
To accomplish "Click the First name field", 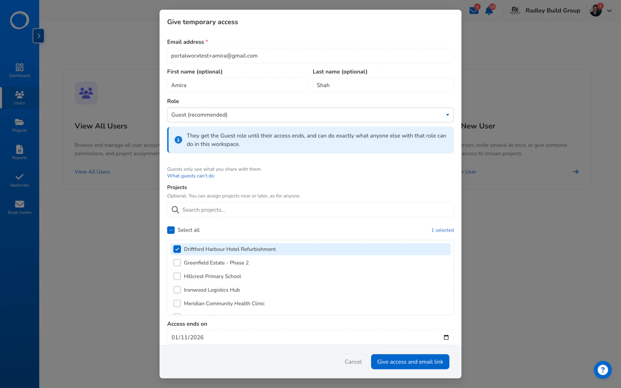I will tap(238, 85).
